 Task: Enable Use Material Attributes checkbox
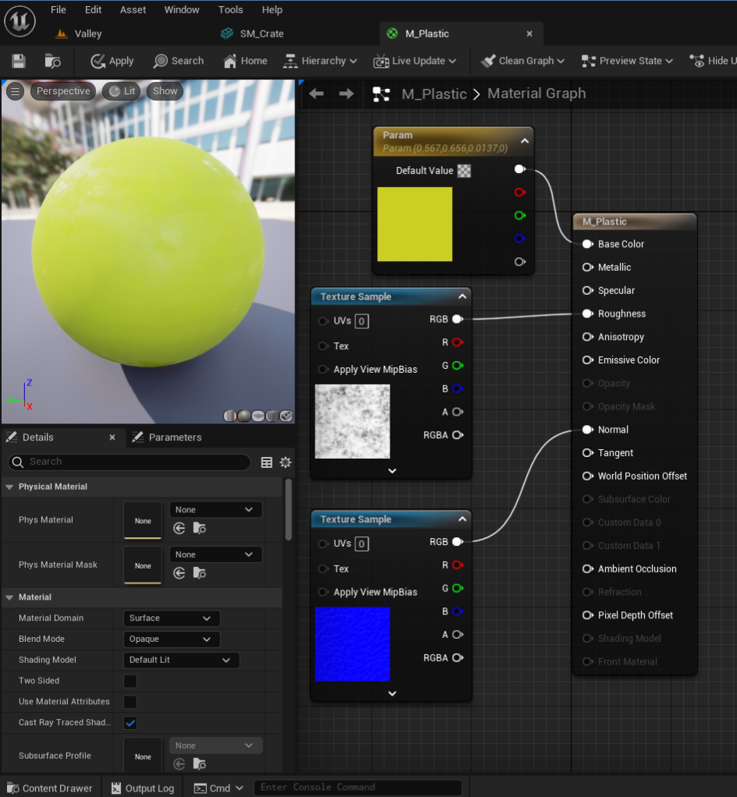point(130,701)
